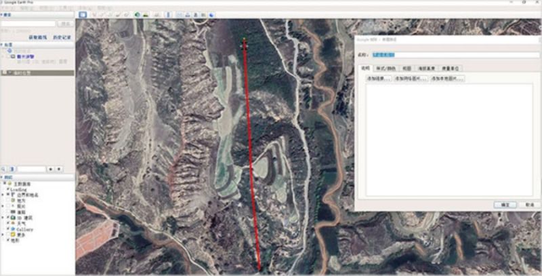This screenshot has height=276, width=542.
Task: Click the 名称 name field in the dialog
Action: [455, 55]
